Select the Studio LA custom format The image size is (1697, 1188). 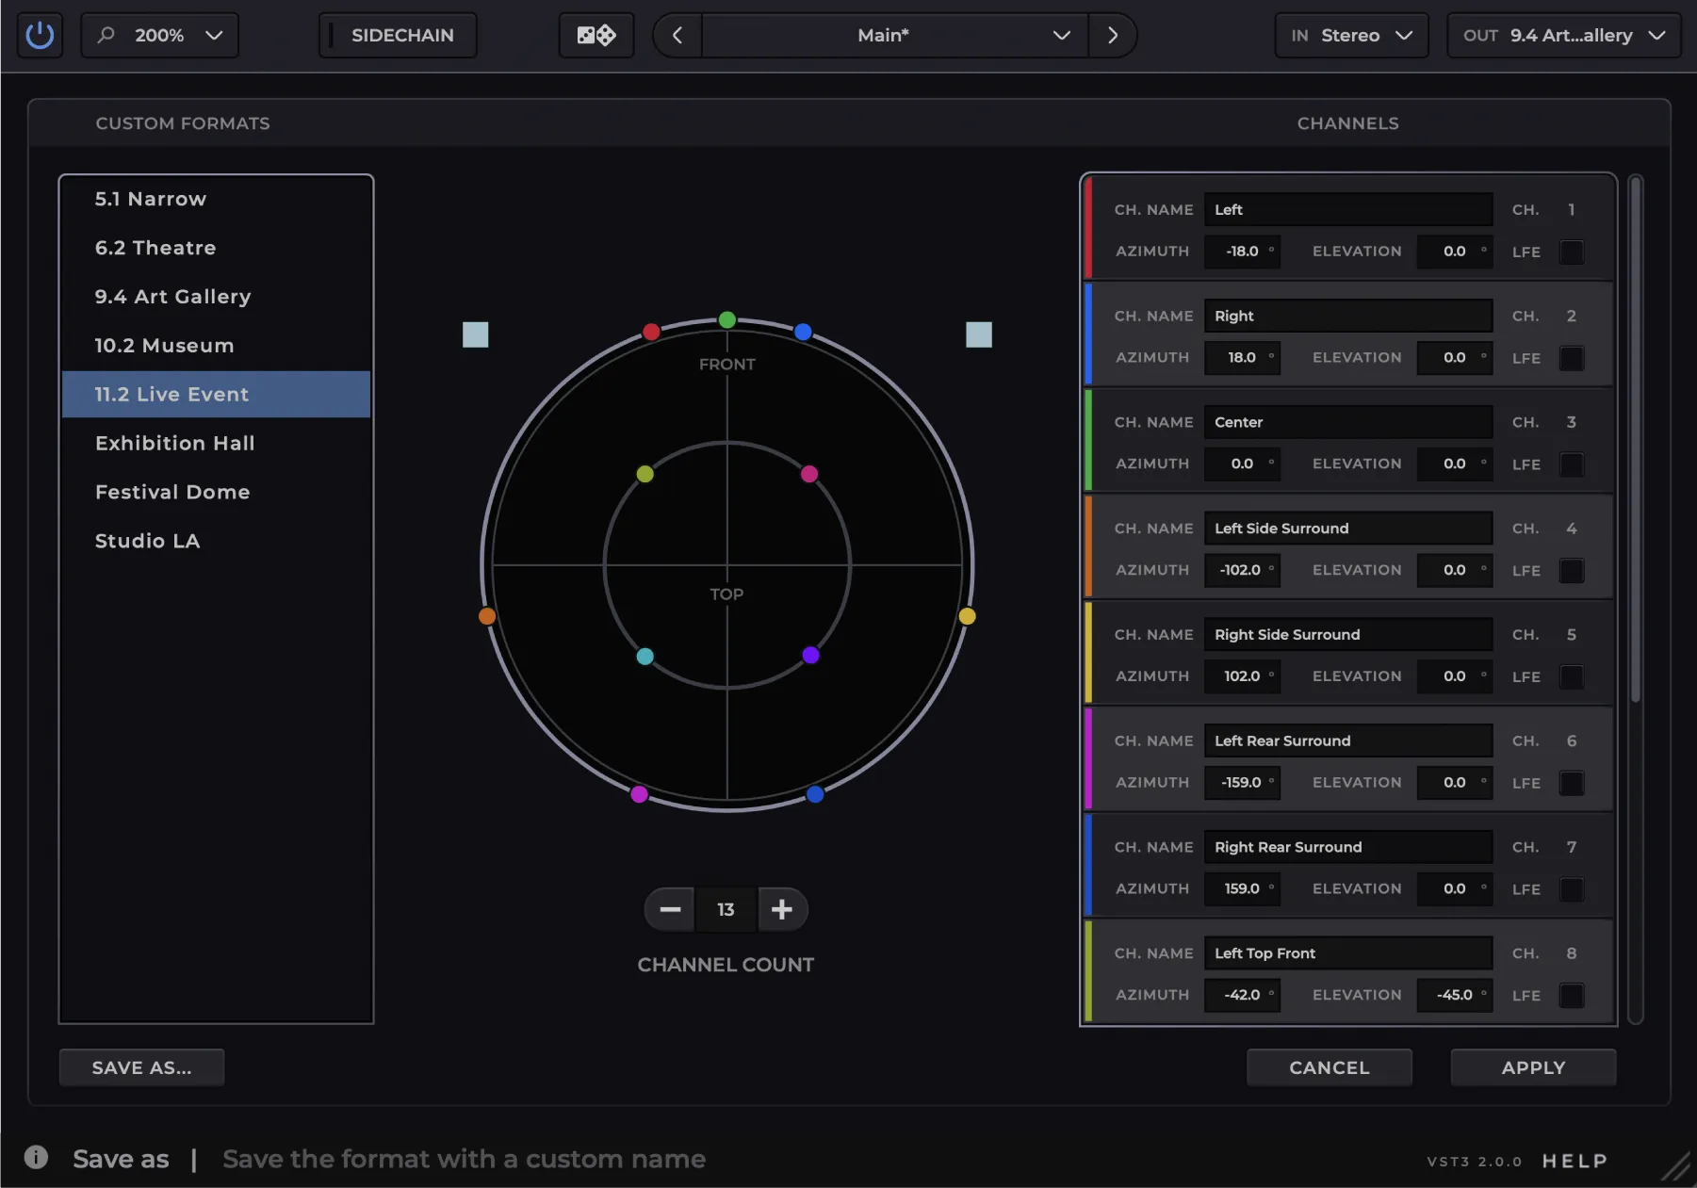pos(216,541)
